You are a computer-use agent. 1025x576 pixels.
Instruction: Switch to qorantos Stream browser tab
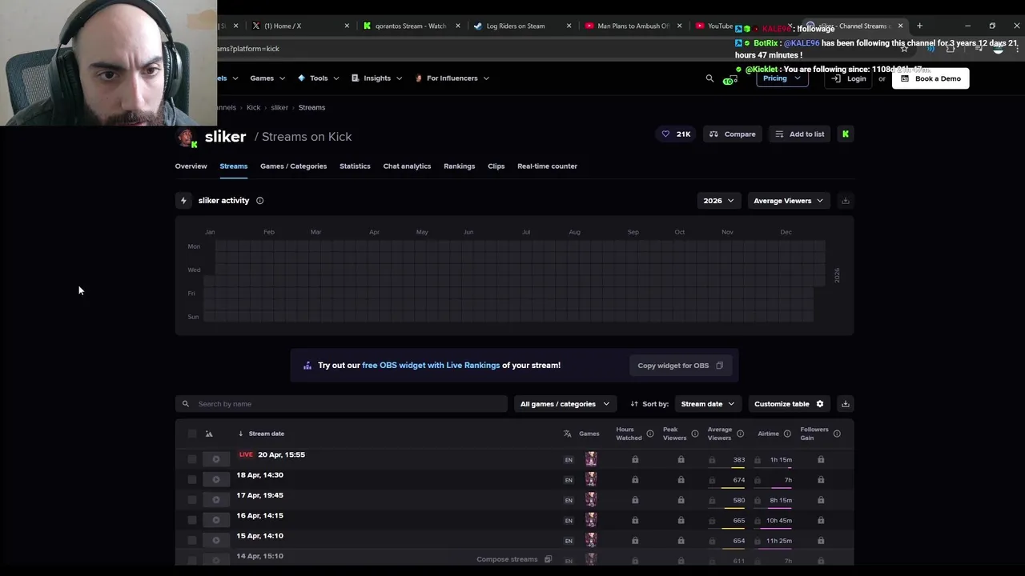click(x=411, y=26)
